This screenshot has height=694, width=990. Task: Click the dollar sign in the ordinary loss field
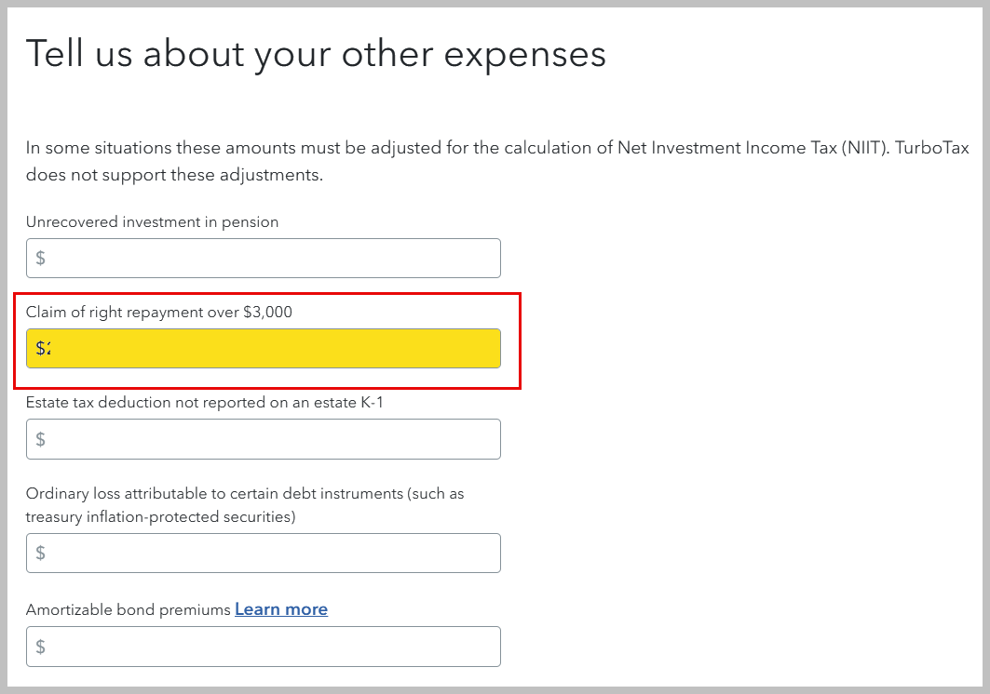pos(41,553)
